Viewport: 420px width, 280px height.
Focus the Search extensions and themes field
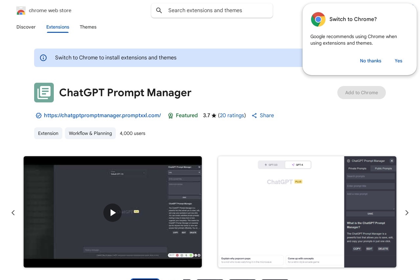coord(212,11)
